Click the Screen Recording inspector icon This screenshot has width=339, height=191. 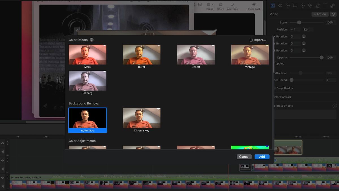[x=295, y=5]
